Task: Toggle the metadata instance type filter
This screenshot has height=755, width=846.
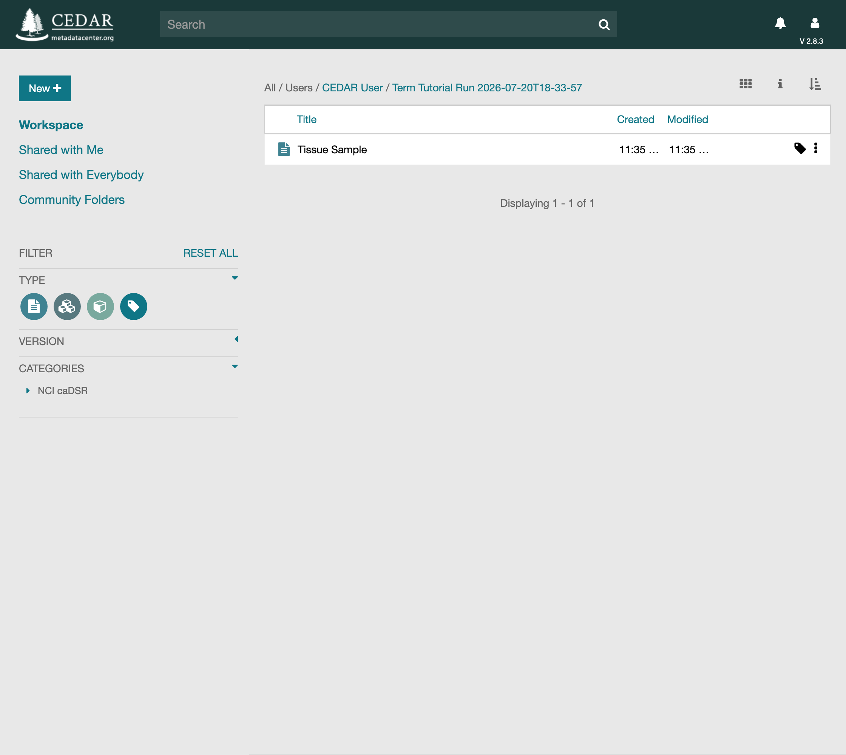Action: 134,307
